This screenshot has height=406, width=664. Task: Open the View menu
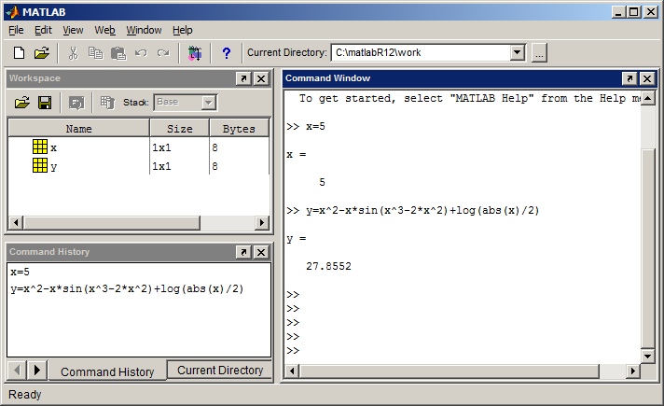(73, 30)
